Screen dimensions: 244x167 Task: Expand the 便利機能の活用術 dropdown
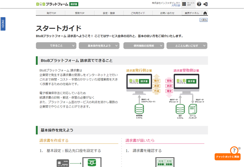144,46
